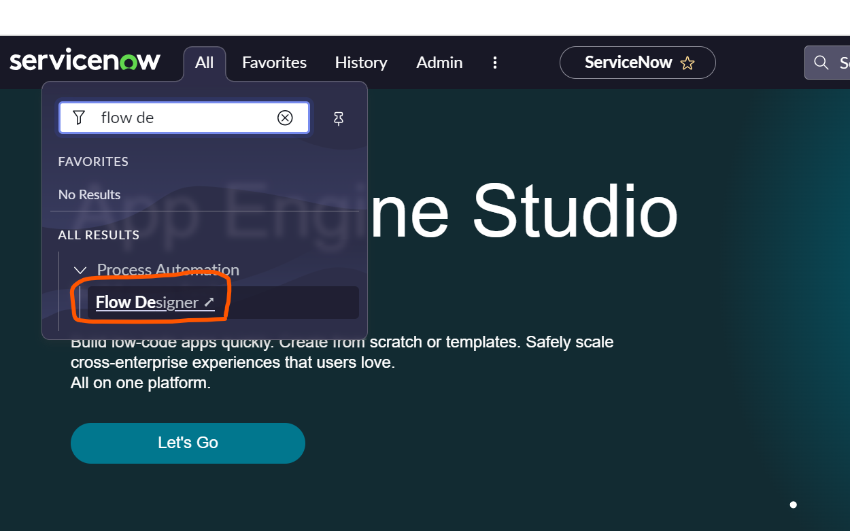Click the FAVORITES section heading
This screenshot has height=531, width=850.
coord(93,161)
